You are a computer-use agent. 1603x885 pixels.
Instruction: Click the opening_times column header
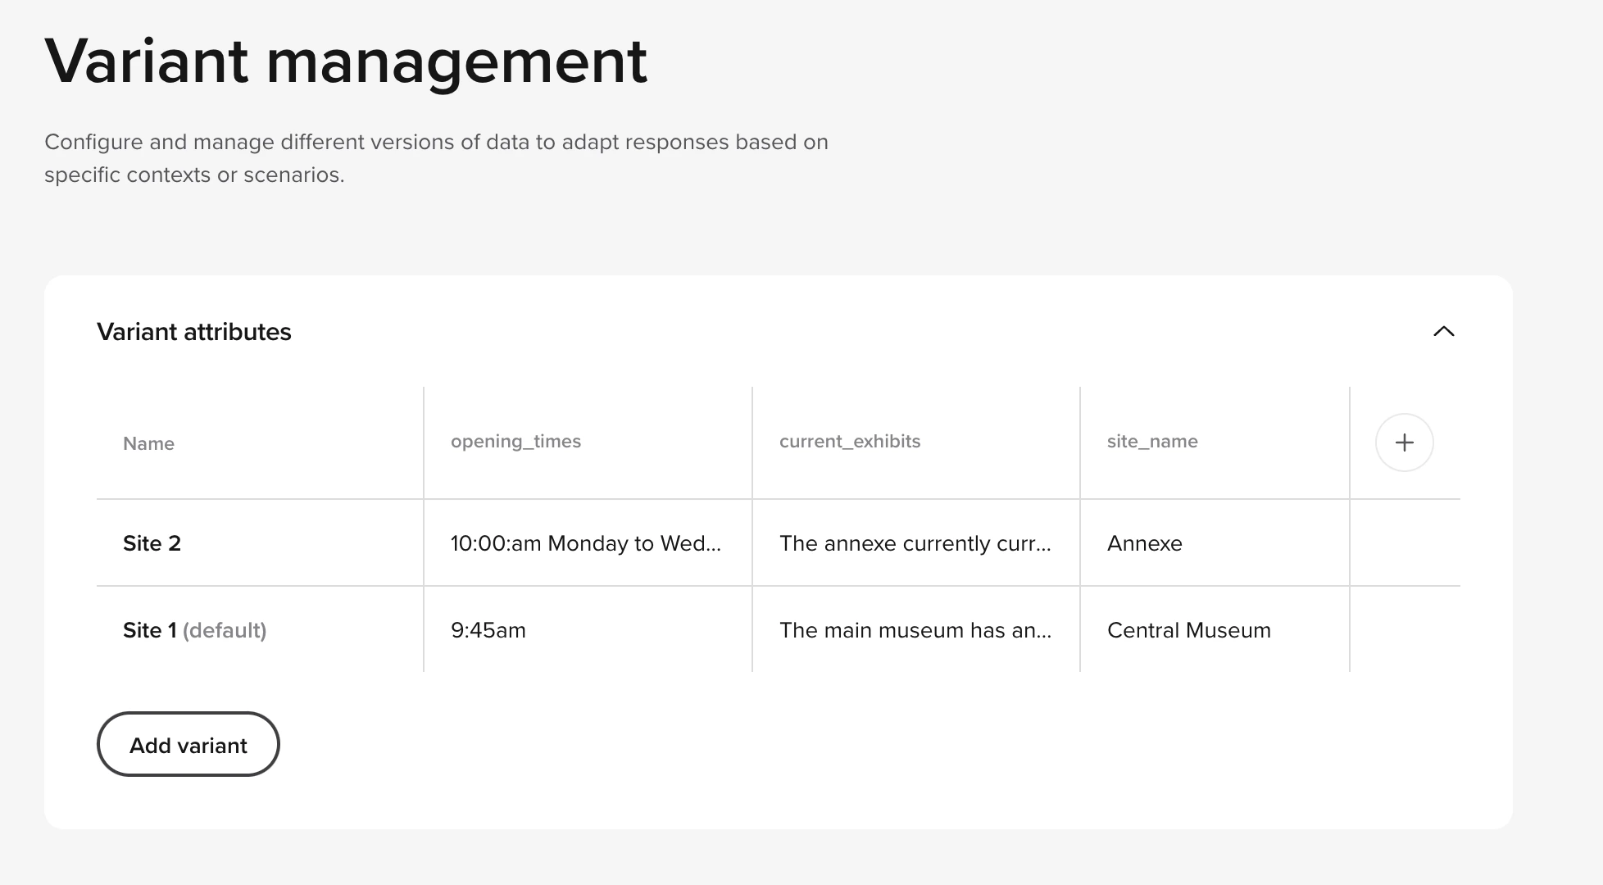click(x=515, y=441)
